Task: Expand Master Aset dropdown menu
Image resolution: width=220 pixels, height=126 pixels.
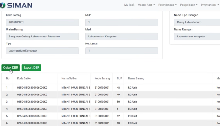Action: click(146, 5)
